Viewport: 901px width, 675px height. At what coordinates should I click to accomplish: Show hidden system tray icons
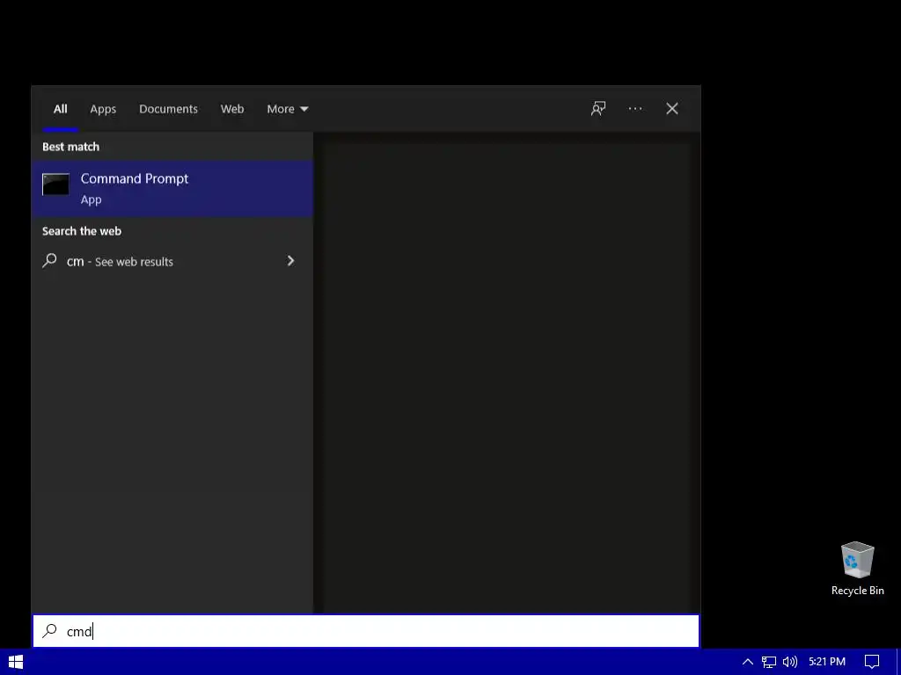748,662
